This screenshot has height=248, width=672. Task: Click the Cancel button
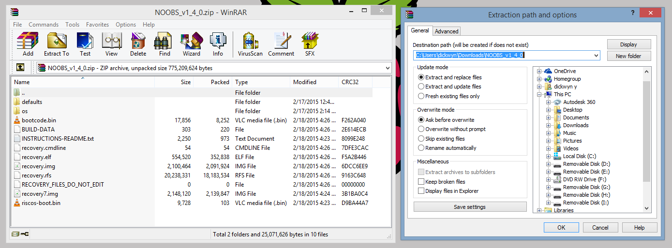coord(600,227)
